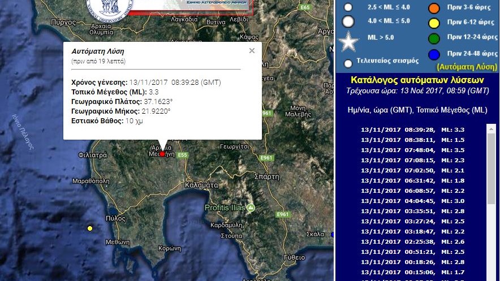500x281 pixels.
Task: Select catalog entry 03:18:47 ML 2.2
Action: [x=412, y=232]
